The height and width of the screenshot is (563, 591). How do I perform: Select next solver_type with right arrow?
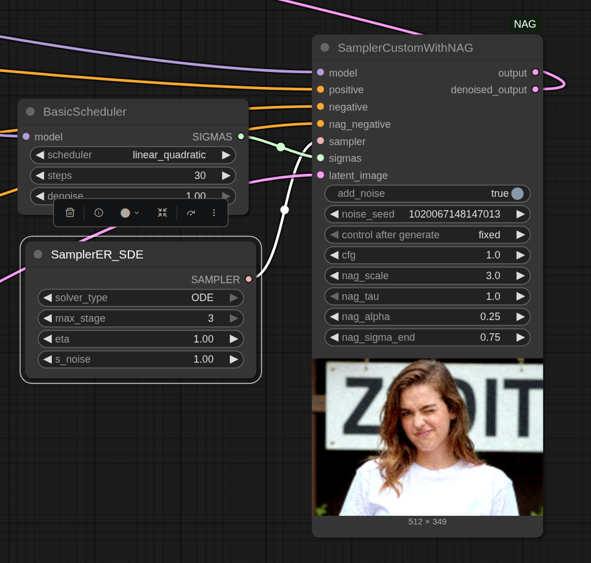[x=234, y=298]
